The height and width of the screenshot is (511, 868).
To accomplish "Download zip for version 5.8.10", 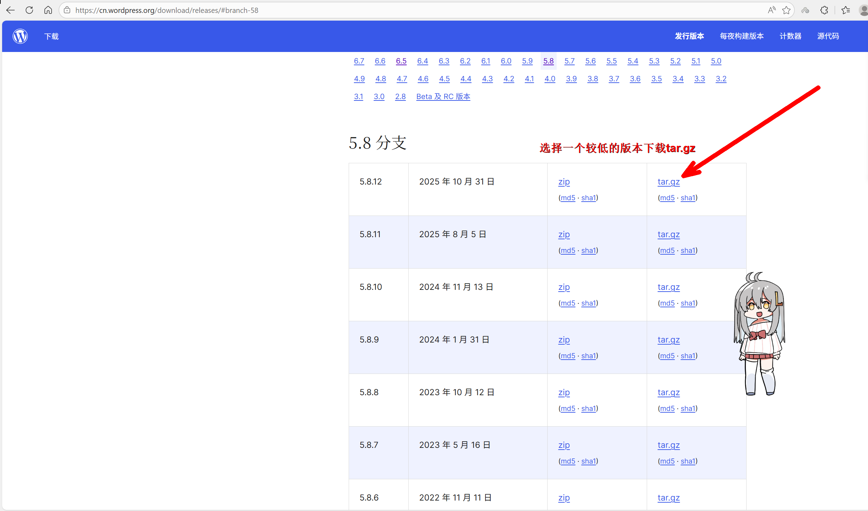I will pos(564,287).
